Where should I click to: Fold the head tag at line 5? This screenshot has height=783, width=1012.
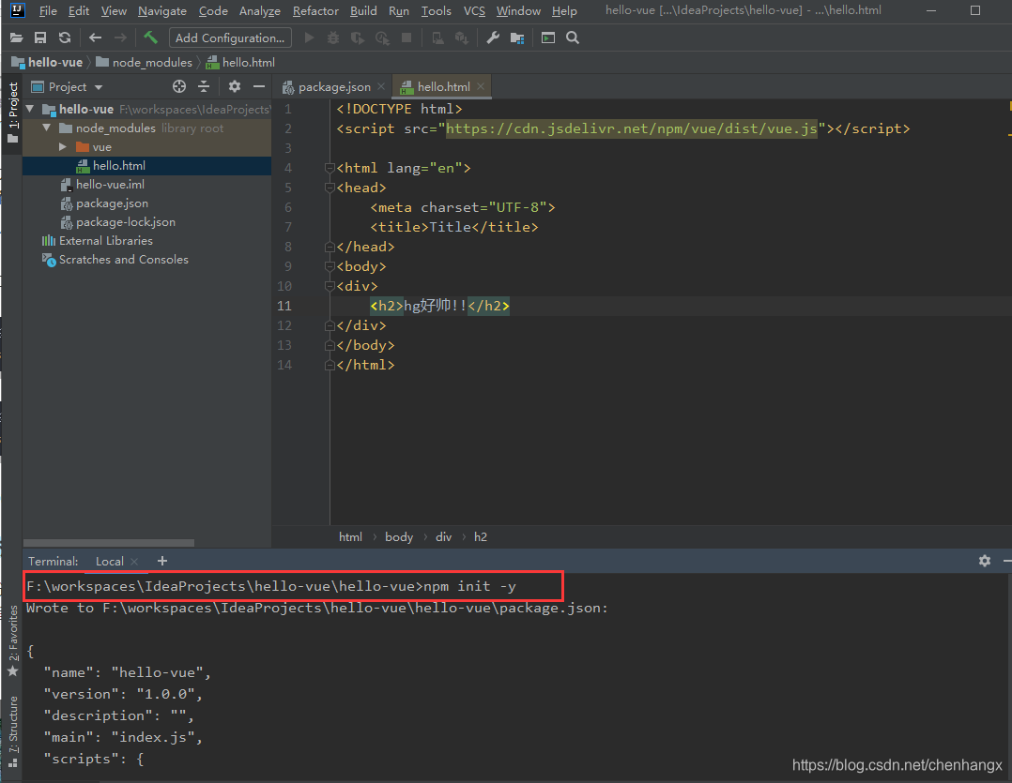click(330, 188)
